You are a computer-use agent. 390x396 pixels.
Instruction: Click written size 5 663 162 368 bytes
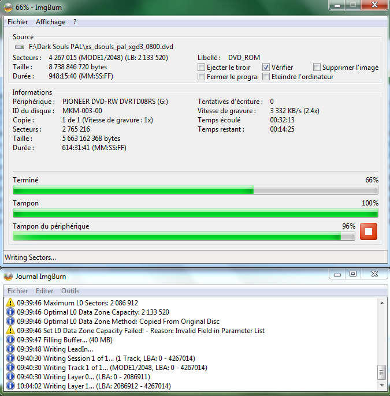(91, 139)
